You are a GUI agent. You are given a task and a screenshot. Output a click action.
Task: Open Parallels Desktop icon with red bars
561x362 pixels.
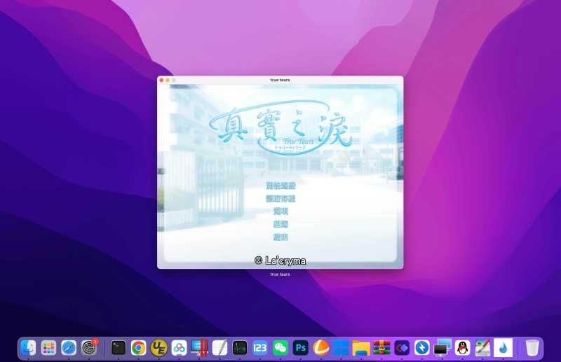click(199, 348)
